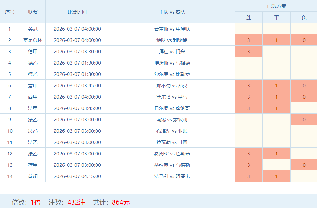This screenshot has width=317, height=208.
Task: Click the 拉瓦勒 vs 甘冈 match name
Action: [x=172, y=142]
